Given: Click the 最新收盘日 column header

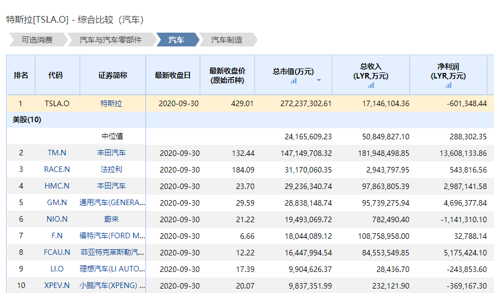Looking at the screenshot, I should [173, 75].
